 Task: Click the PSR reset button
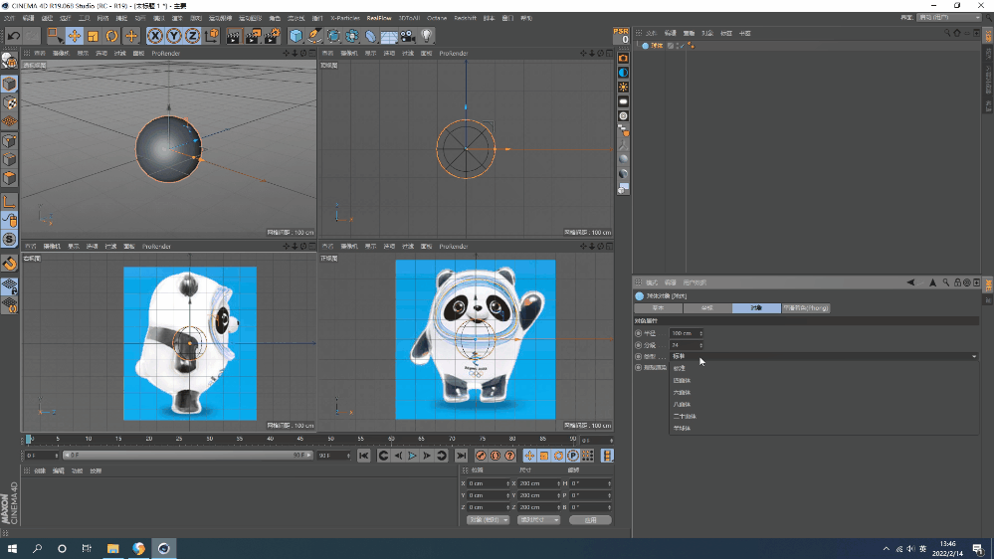tap(621, 36)
